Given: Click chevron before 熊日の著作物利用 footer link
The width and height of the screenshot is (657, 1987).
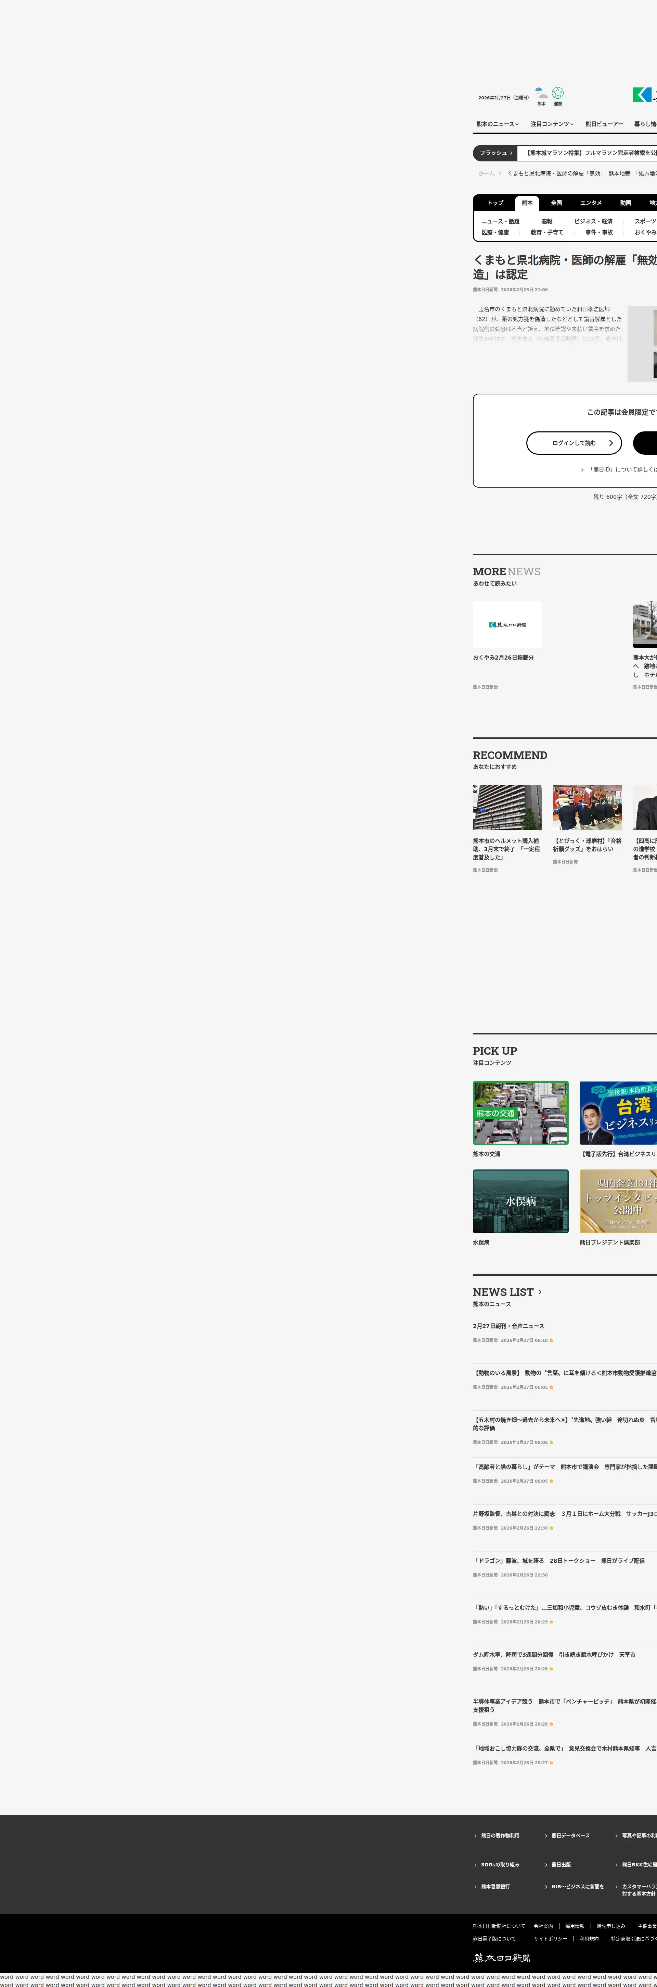Looking at the screenshot, I should tap(475, 1836).
